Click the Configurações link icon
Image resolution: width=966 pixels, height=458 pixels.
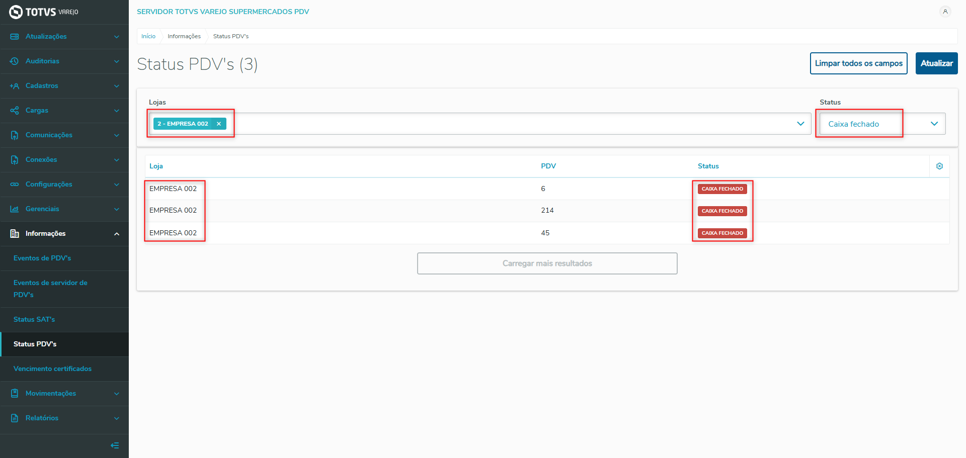tap(15, 185)
